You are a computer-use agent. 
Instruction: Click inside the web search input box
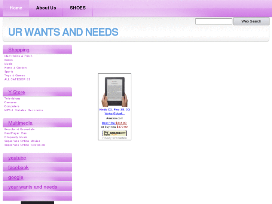214,21
